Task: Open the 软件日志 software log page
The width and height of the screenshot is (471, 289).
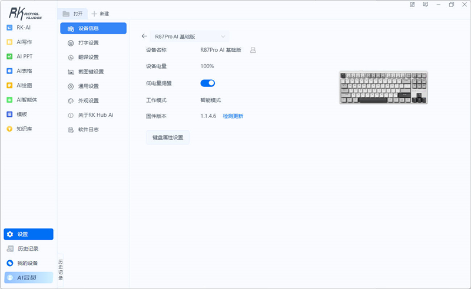Action: point(88,129)
